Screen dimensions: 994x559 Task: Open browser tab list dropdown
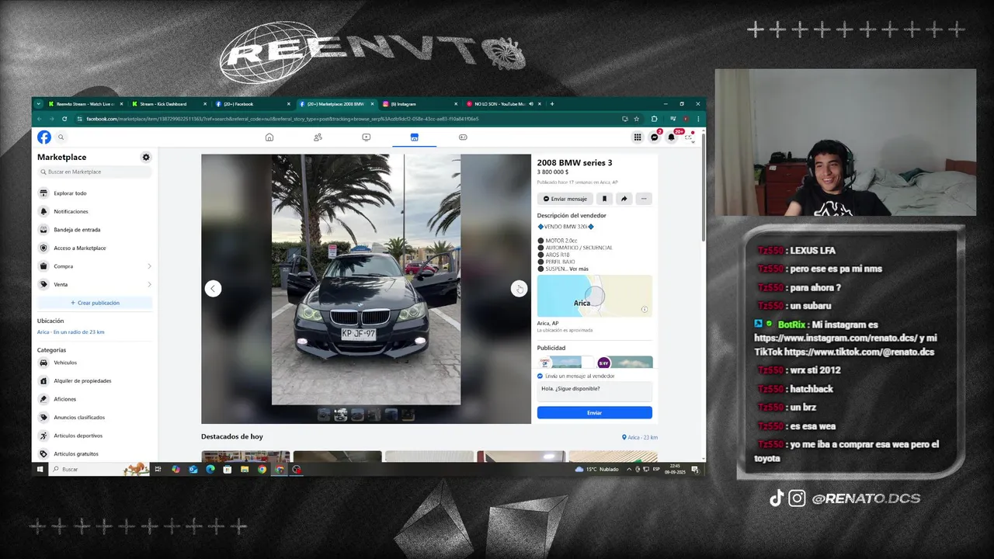[x=38, y=103]
